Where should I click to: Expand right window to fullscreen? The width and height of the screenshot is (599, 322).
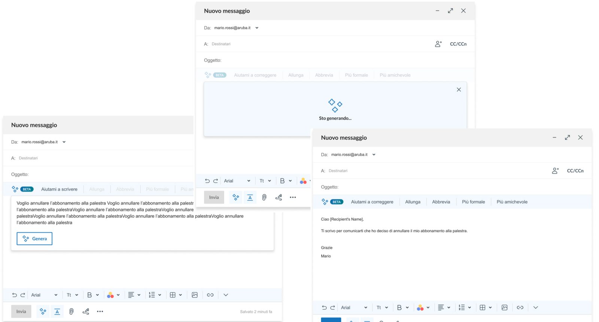pos(568,137)
